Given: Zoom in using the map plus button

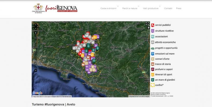Looking at the screenshot, I should [35, 33].
